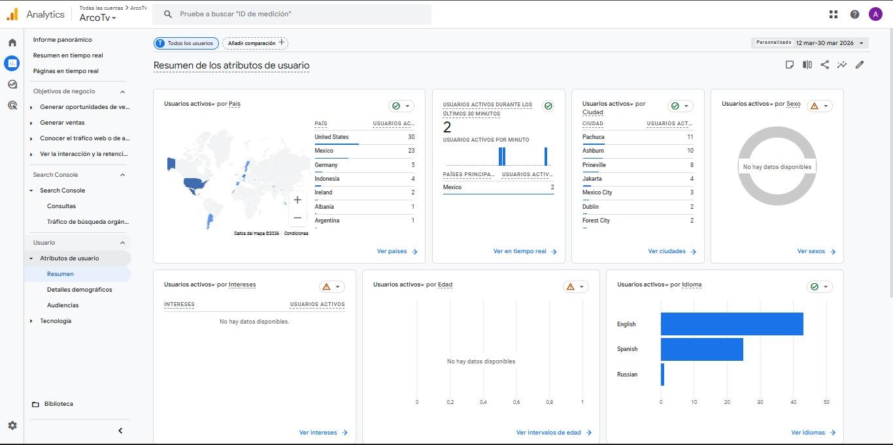Open the Explore icon in left rail
This screenshot has width=893, height=445.
pyautogui.click(x=12, y=84)
